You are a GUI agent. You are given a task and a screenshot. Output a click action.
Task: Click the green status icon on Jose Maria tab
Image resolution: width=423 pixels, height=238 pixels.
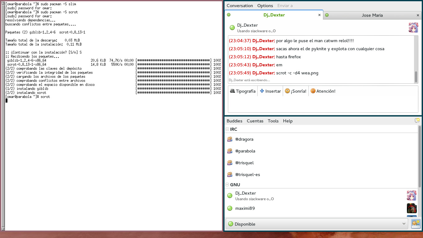[x=327, y=15]
